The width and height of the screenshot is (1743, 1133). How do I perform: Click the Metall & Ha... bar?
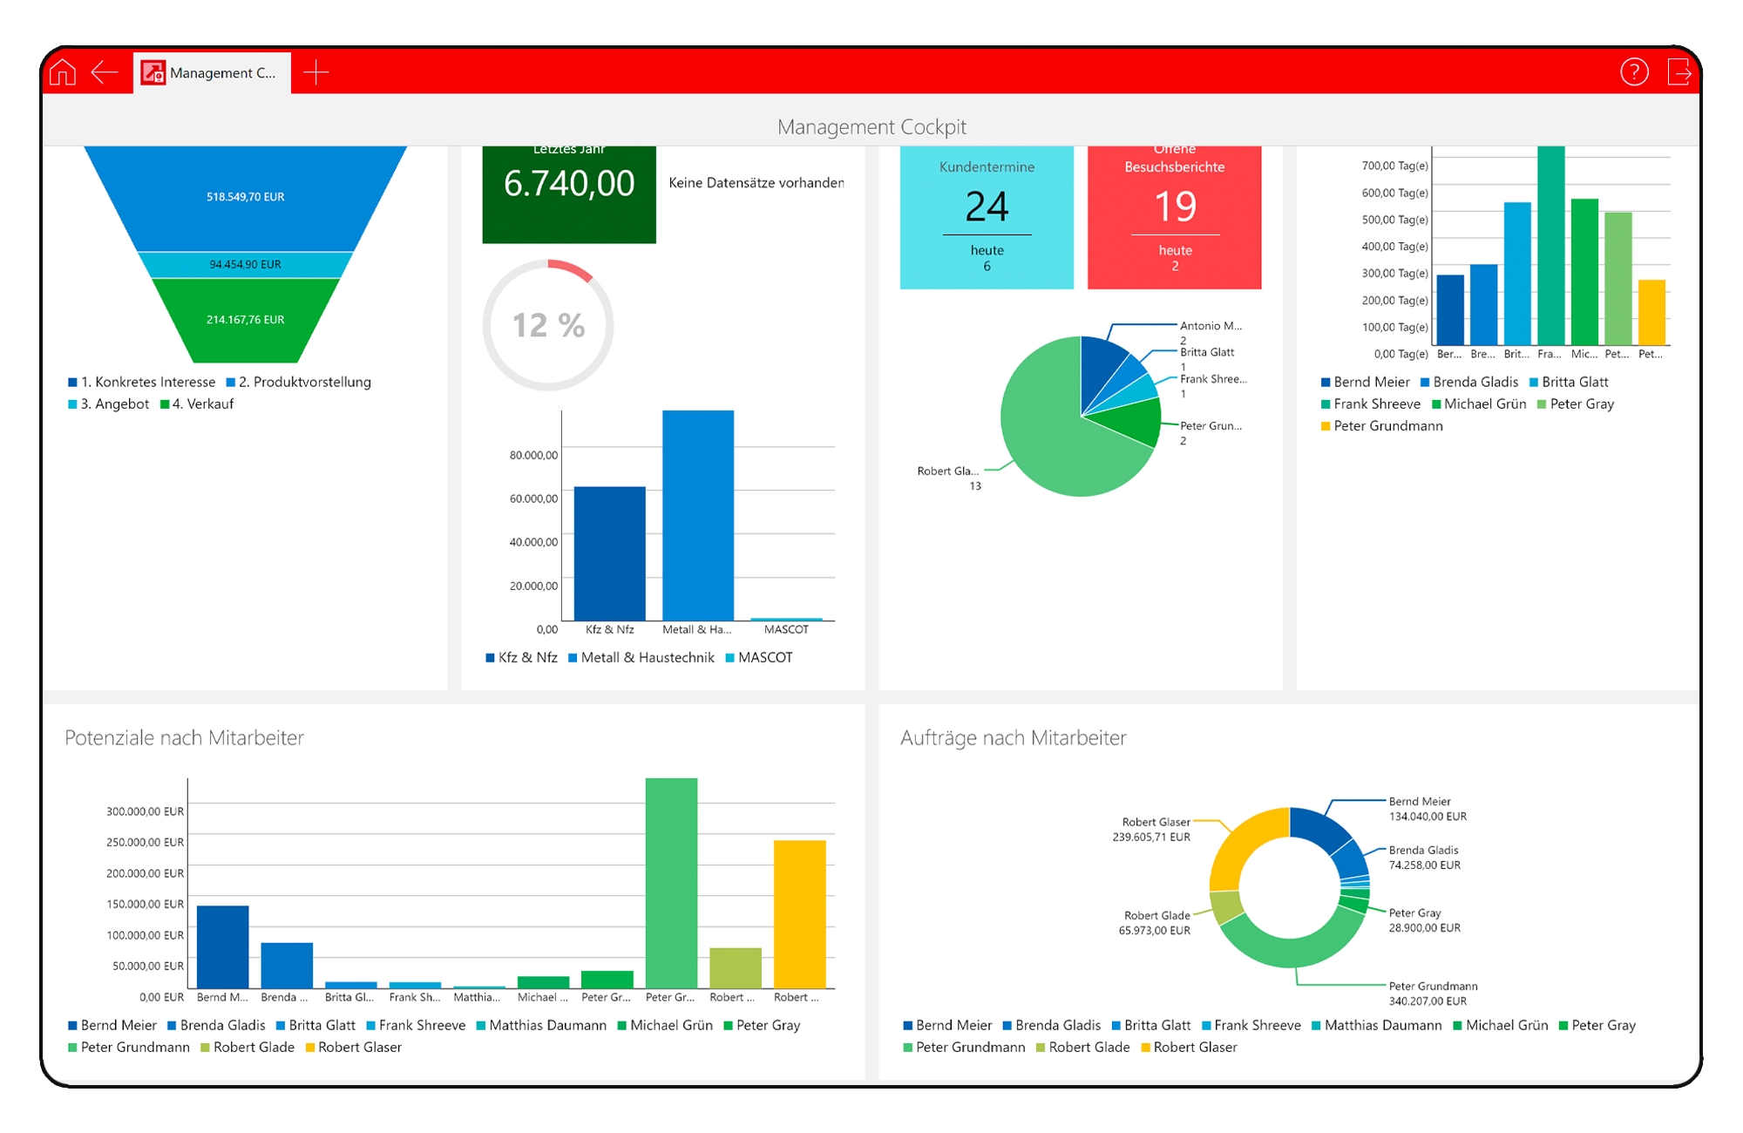coord(697,516)
